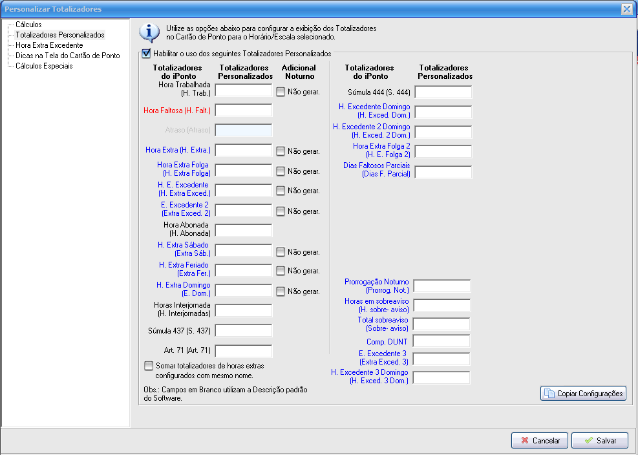The height and width of the screenshot is (455, 638).
Task: Select Totalizadores Personalizados tree item
Action: 59,35
